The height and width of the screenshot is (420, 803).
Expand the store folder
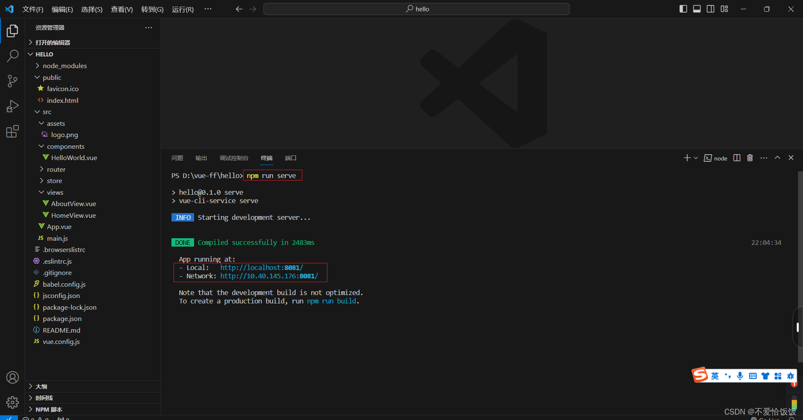tap(93, 181)
